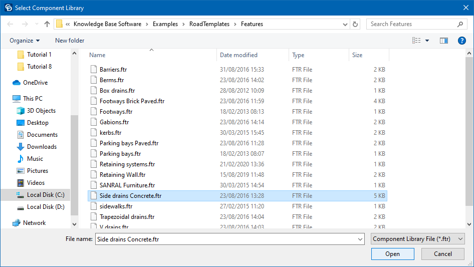Select Local Disk (D:) in sidebar
Image resolution: width=474 pixels, height=267 pixels.
point(46,207)
